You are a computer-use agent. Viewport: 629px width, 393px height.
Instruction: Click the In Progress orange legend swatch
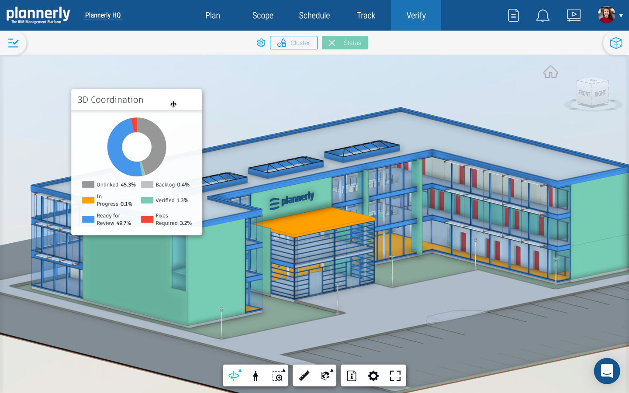(88, 200)
